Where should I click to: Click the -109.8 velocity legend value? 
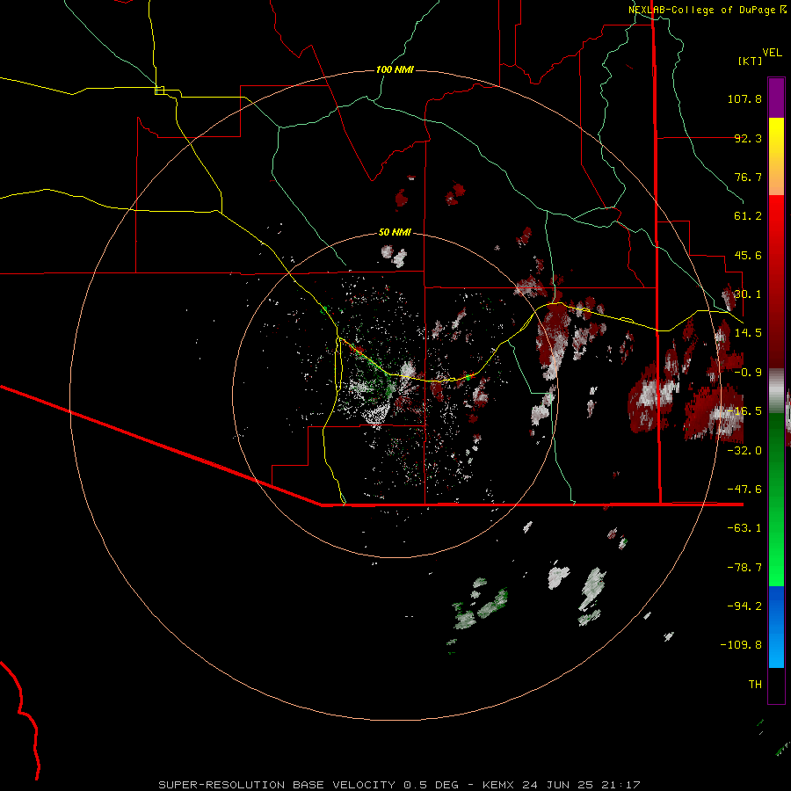pos(741,645)
